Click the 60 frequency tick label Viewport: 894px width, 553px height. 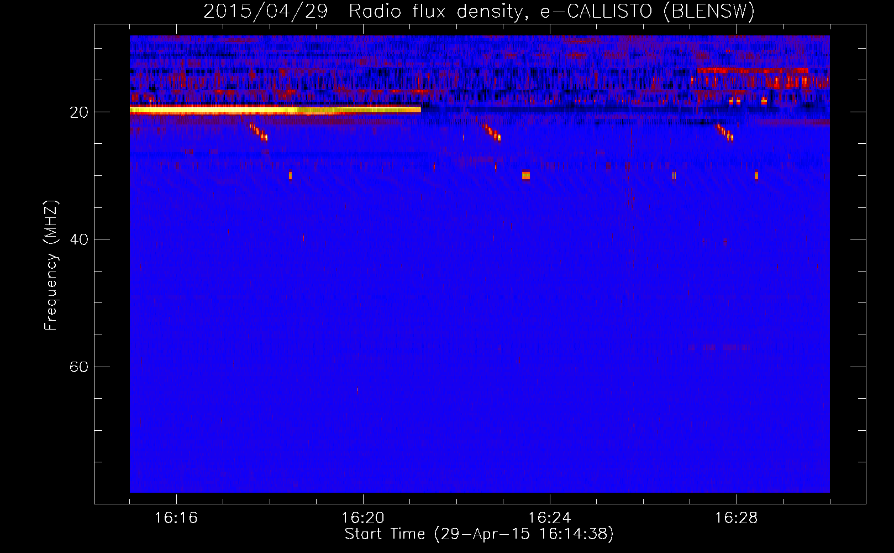(79, 367)
